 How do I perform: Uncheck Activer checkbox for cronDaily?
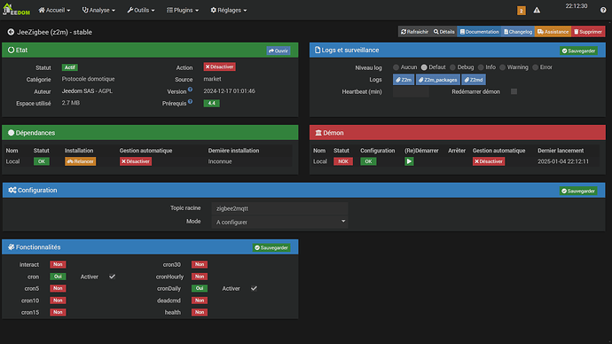(x=254, y=288)
